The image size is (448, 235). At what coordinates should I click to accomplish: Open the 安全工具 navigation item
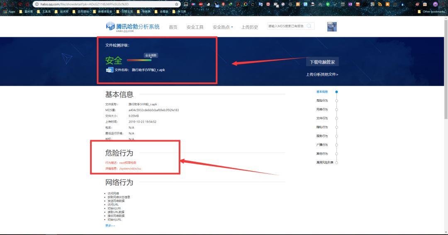click(195, 27)
